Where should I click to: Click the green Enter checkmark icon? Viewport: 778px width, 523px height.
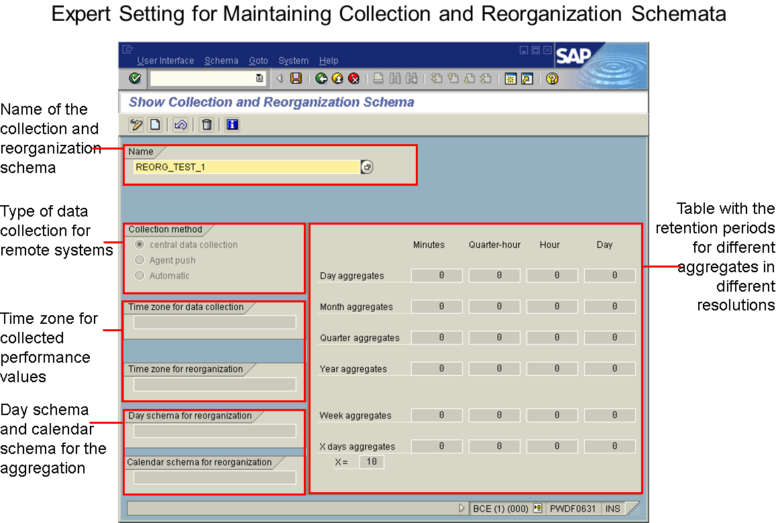135,79
